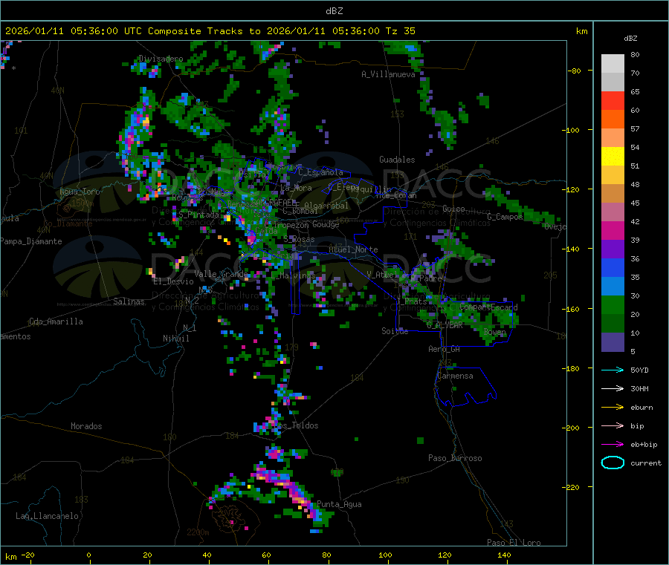Click the white 80 dBZ color swatch
This screenshot has width=669, height=565.
[x=613, y=64]
